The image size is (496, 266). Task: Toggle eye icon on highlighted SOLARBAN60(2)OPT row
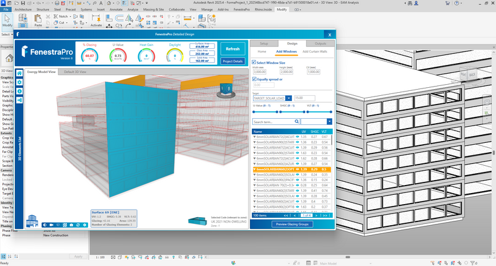(298, 169)
